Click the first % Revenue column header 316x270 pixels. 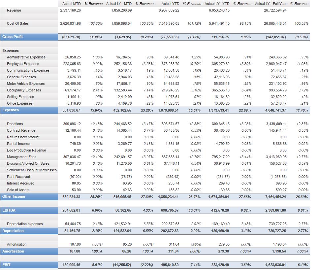pyautogui.click(x=93, y=4)
